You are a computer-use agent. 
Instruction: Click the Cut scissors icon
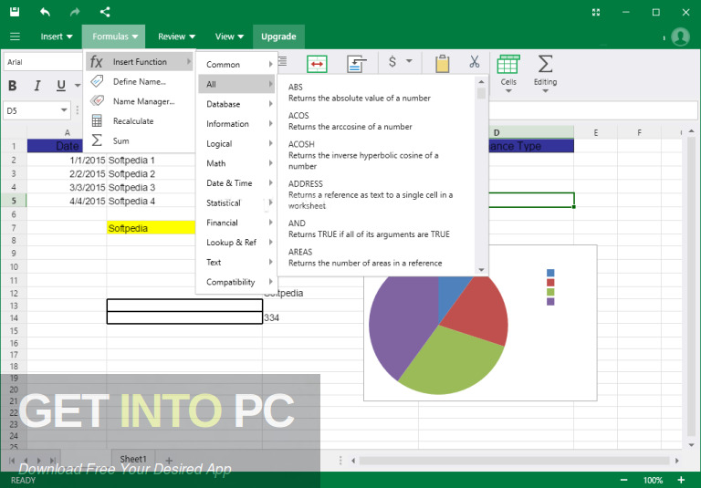(x=475, y=62)
